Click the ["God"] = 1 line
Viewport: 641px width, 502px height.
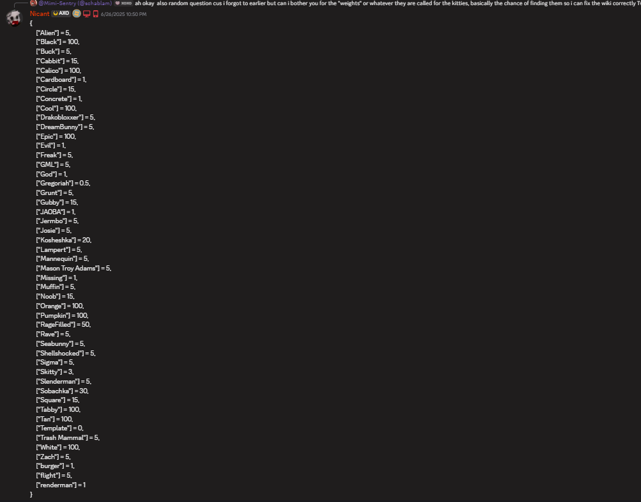coord(52,174)
